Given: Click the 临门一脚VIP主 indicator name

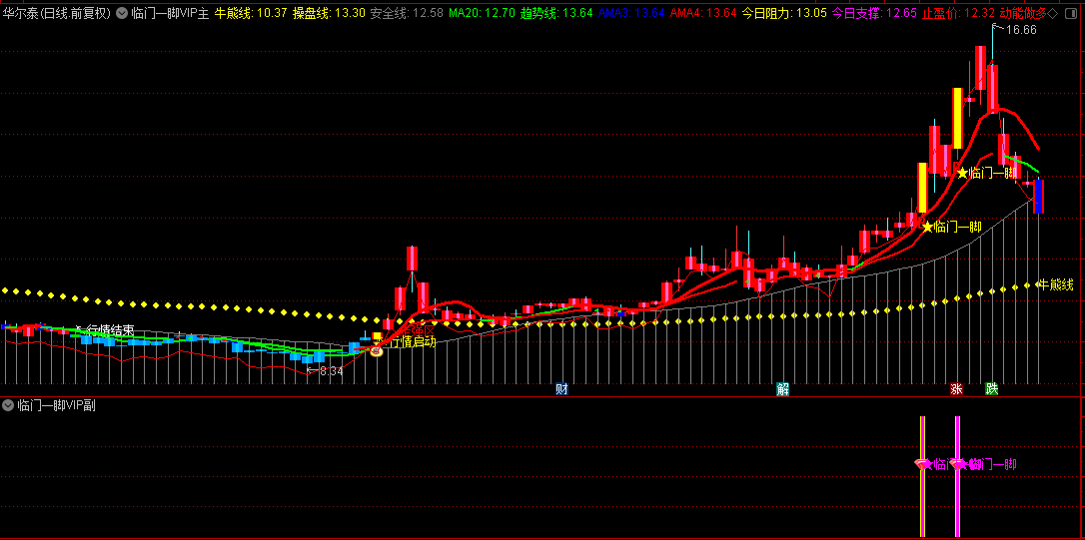Looking at the screenshot, I should (170, 13).
